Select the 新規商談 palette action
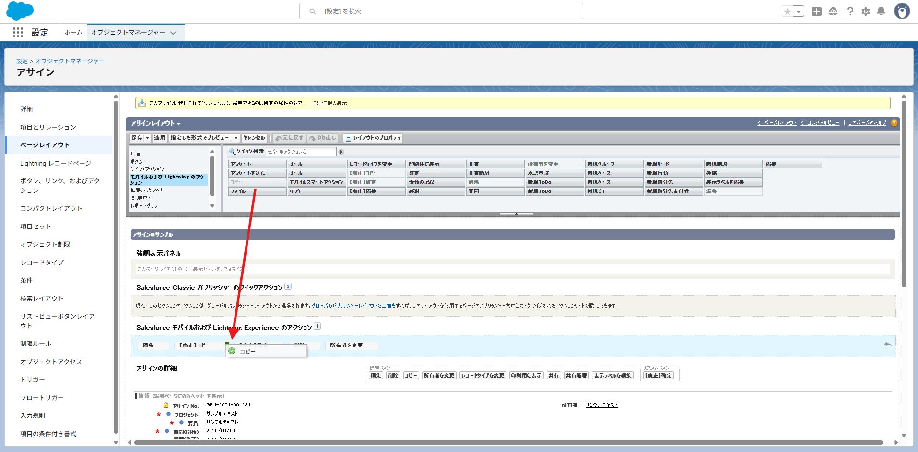Image resolution: width=918 pixels, height=452 pixels. click(x=733, y=164)
